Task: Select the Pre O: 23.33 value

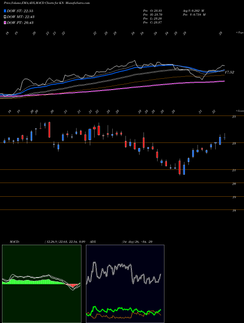Action: coord(152,11)
